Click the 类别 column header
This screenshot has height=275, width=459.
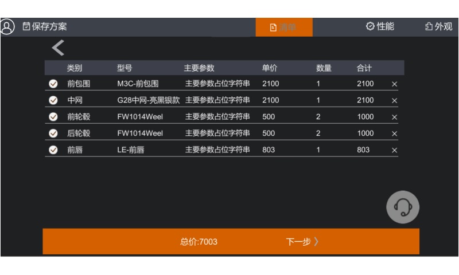[75, 68]
